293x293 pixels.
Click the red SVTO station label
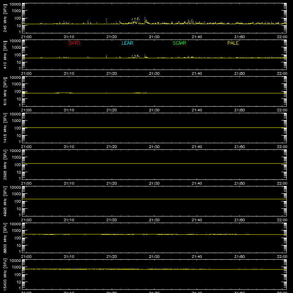(x=74, y=43)
